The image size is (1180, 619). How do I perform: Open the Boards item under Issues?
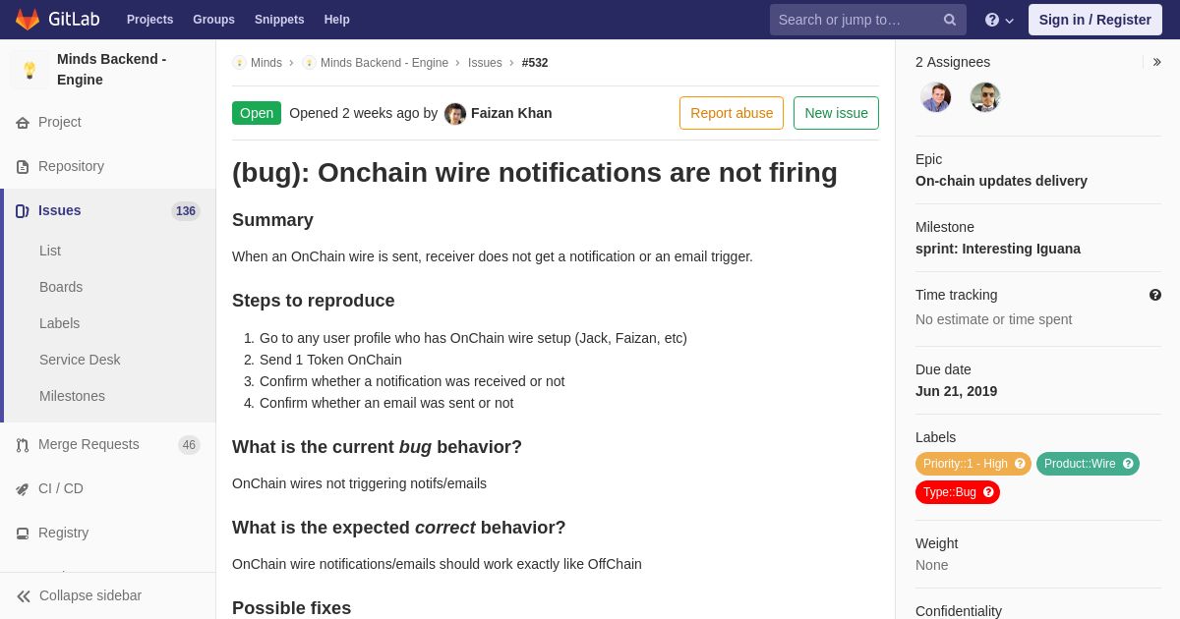(x=61, y=287)
